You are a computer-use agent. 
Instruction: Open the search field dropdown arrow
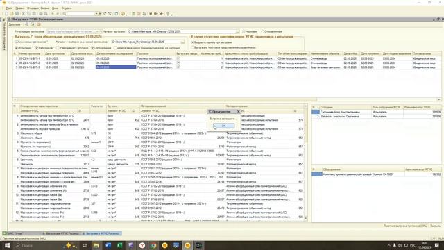(96, 14)
